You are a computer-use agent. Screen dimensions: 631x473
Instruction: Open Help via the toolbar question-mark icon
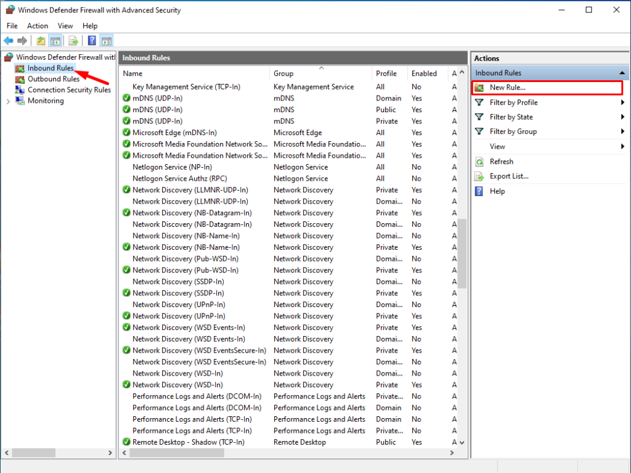pos(92,40)
